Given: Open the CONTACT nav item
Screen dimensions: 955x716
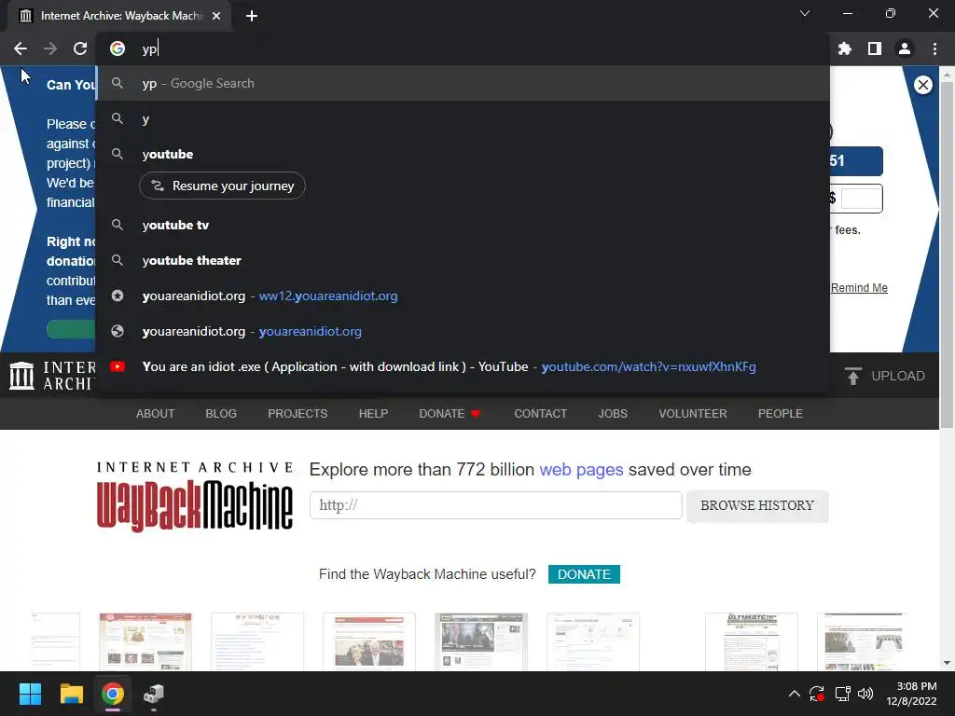Looking at the screenshot, I should pos(540,413).
